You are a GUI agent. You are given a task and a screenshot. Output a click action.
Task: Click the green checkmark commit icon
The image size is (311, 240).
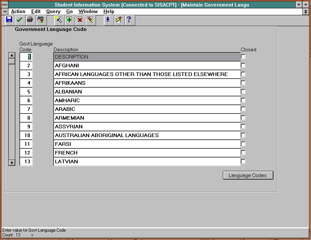19,20
